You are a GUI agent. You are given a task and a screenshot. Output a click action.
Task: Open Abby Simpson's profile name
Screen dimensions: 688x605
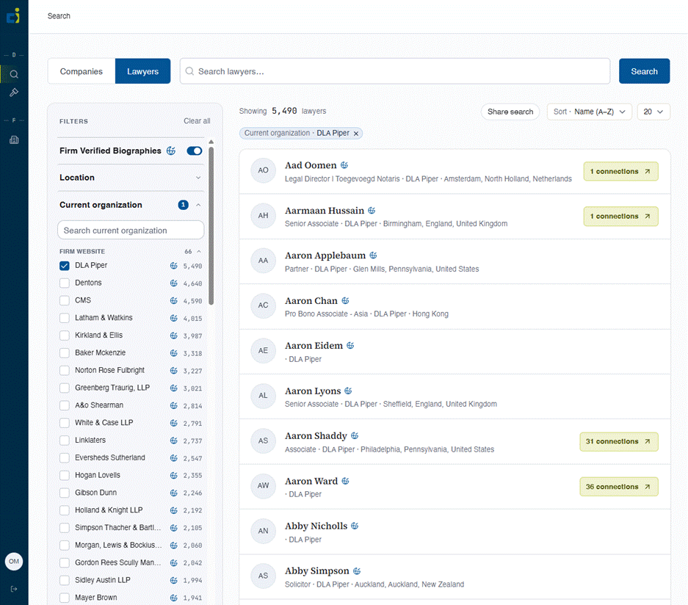pyautogui.click(x=316, y=570)
